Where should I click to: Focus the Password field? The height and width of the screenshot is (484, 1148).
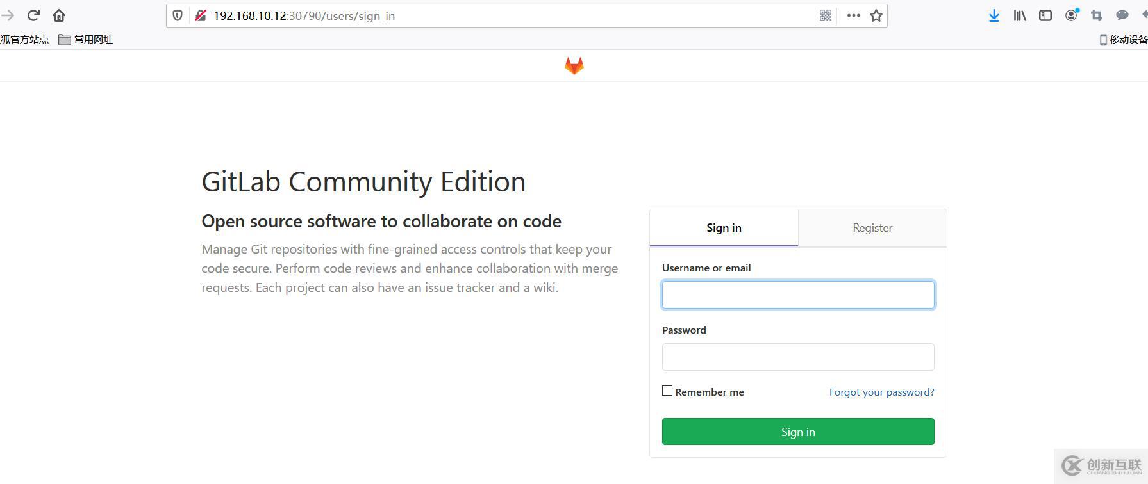(x=798, y=357)
